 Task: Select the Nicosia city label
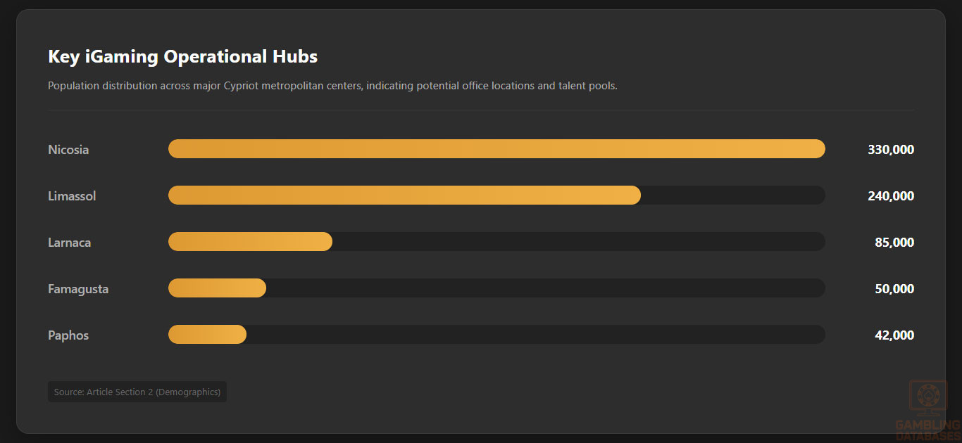click(x=68, y=150)
